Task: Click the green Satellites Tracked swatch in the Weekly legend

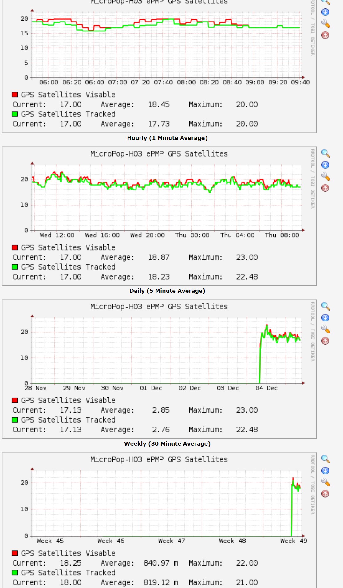Action: click(x=15, y=420)
